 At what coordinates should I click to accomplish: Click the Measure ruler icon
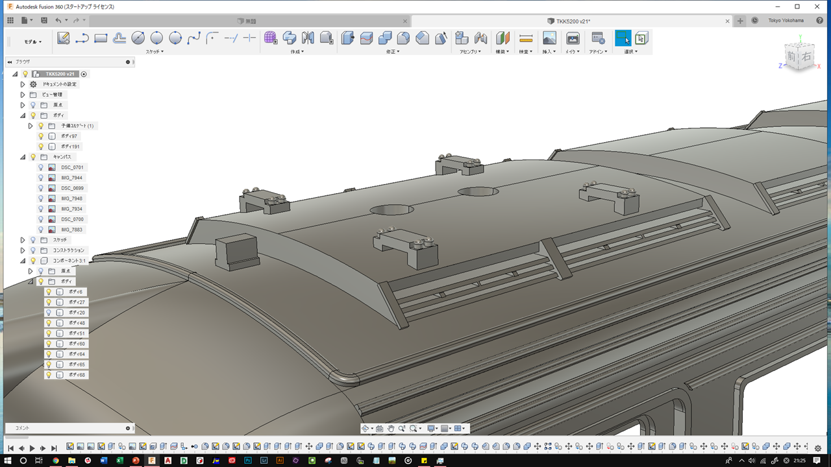[526, 38]
